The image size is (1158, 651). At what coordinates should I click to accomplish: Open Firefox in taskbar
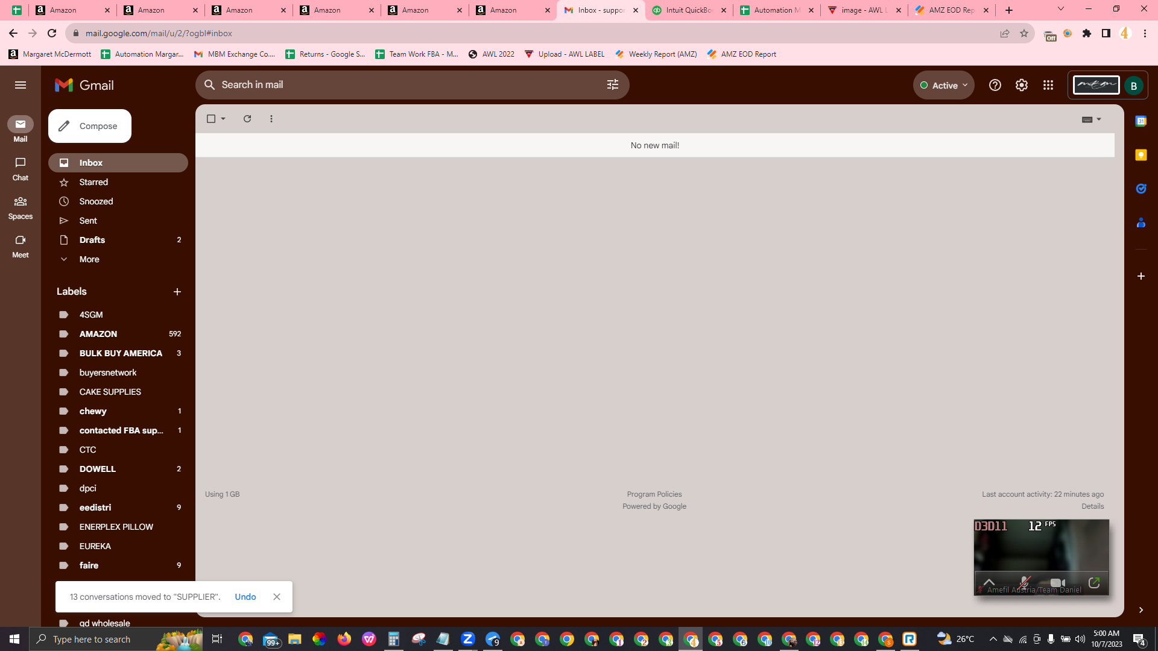point(344,639)
